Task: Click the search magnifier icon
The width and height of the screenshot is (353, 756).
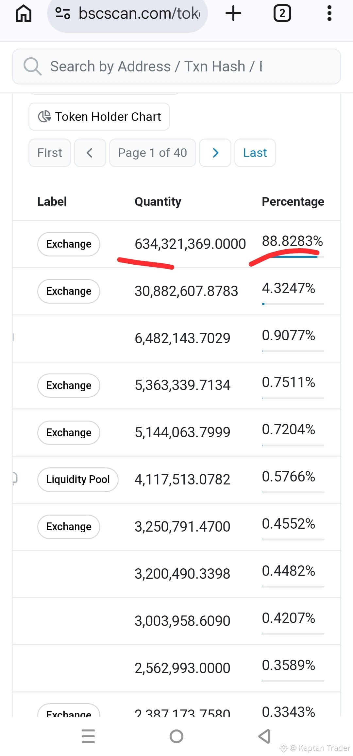Action: tap(32, 66)
